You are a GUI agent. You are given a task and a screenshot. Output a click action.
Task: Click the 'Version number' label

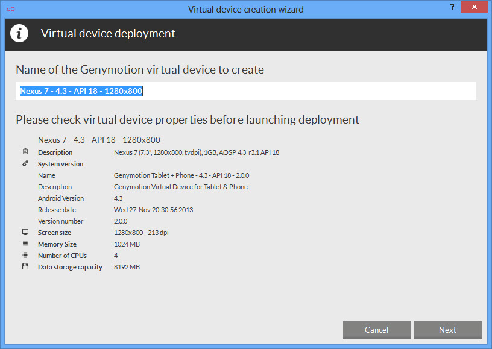[x=60, y=221]
